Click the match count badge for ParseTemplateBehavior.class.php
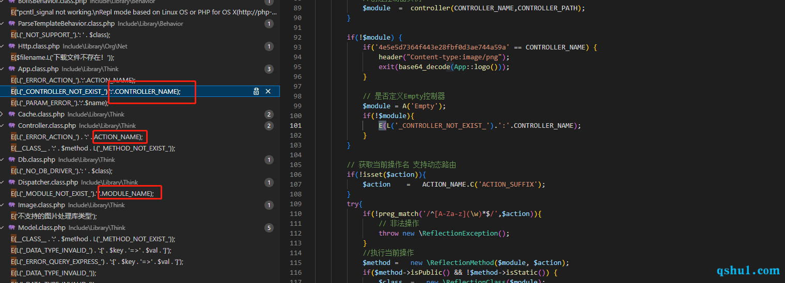Screen dimensions: 785x283 pyautogui.click(x=269, y=24)
